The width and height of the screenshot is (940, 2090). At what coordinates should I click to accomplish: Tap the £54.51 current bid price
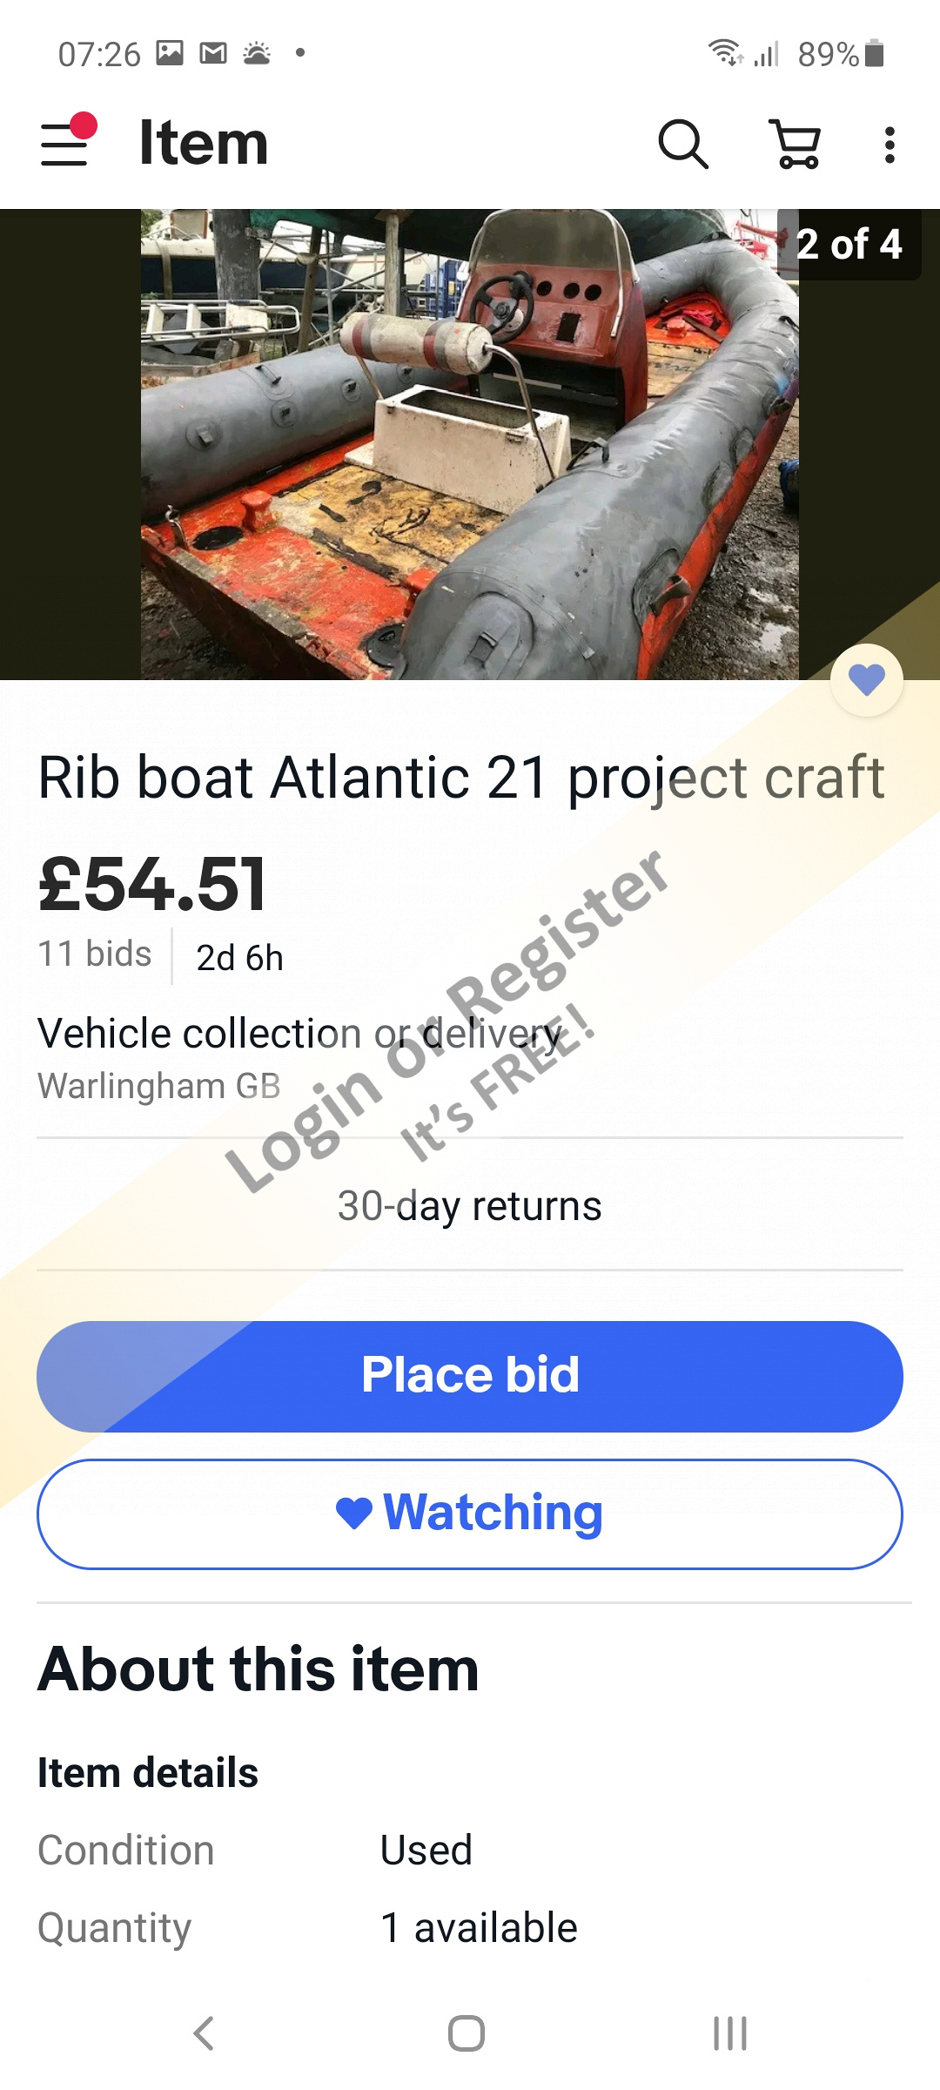[152, 885]
